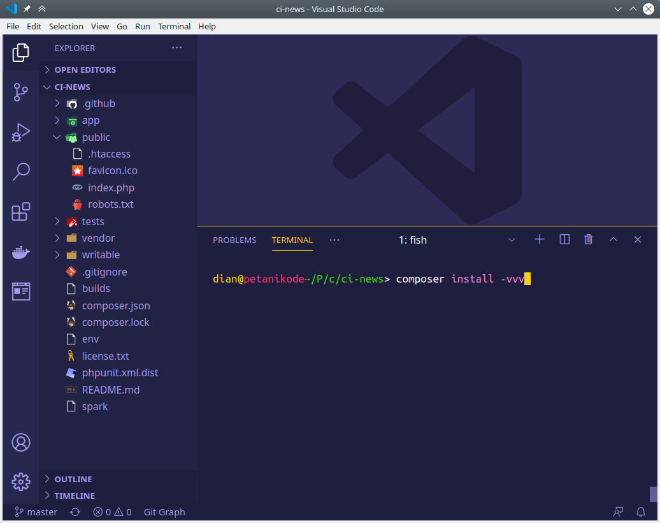This screenshot has width=660, height=523.
Task: Open the Extensions view
Action: pos(21,211)
